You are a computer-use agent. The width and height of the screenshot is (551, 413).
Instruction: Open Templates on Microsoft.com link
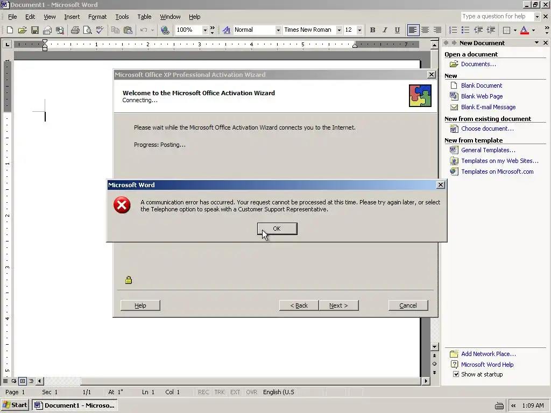click(x=497, y=172)
